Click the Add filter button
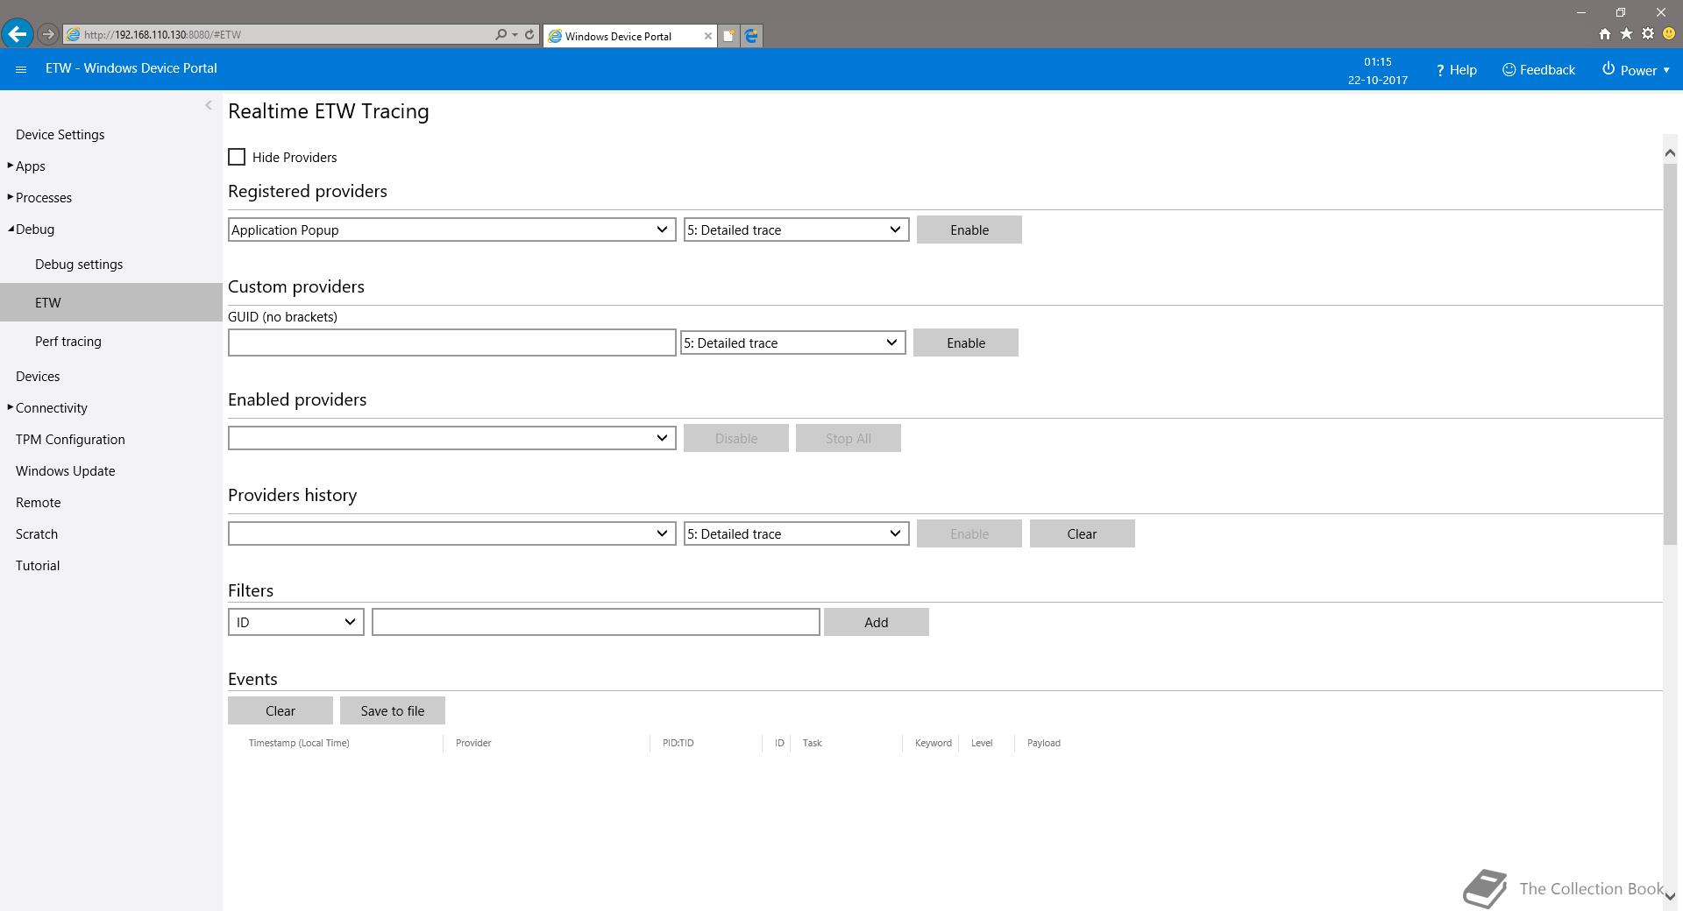The image size is (1683, 911). point(876,622)
